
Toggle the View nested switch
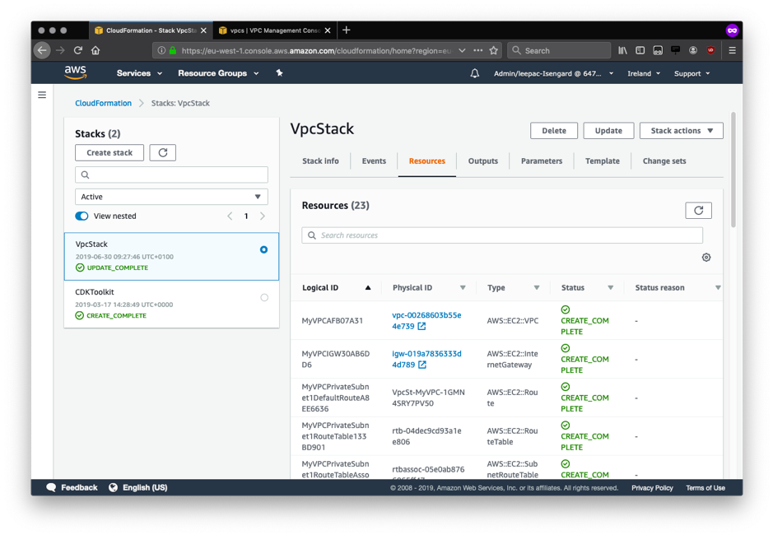(x=81, y=216)
